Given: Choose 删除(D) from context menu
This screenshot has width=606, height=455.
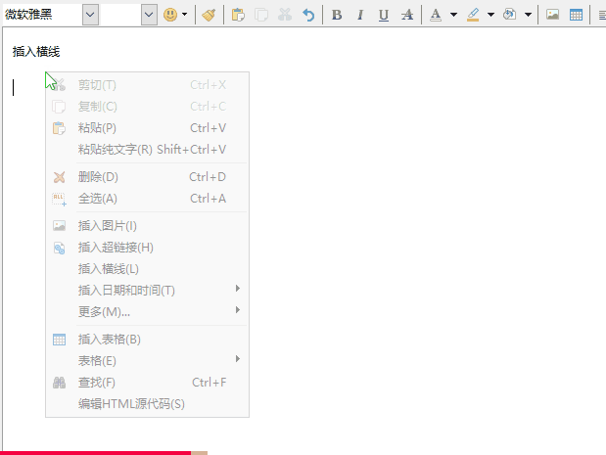Looking at the screenshot, I should tap(147, 177).
